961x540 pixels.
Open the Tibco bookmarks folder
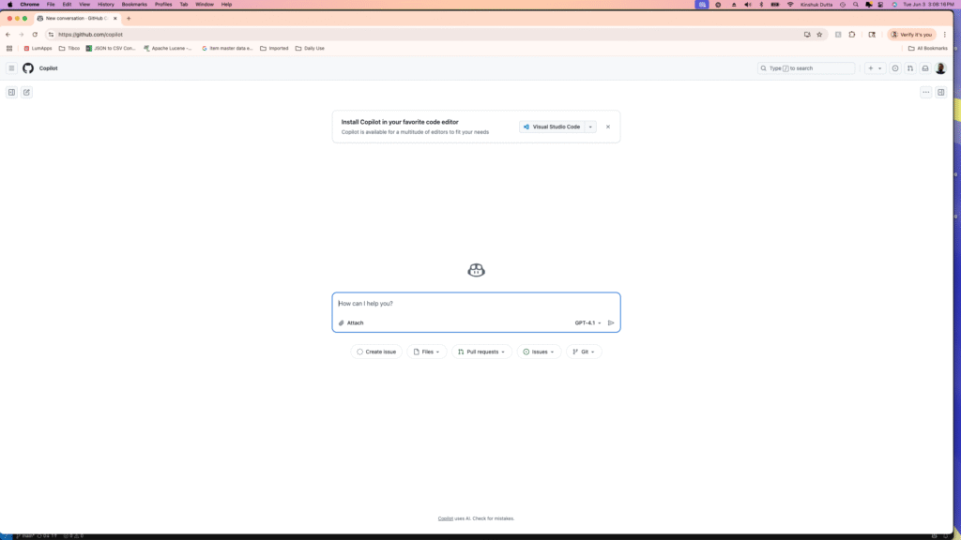69,49
